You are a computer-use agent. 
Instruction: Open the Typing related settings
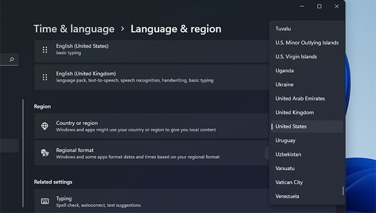152,201
